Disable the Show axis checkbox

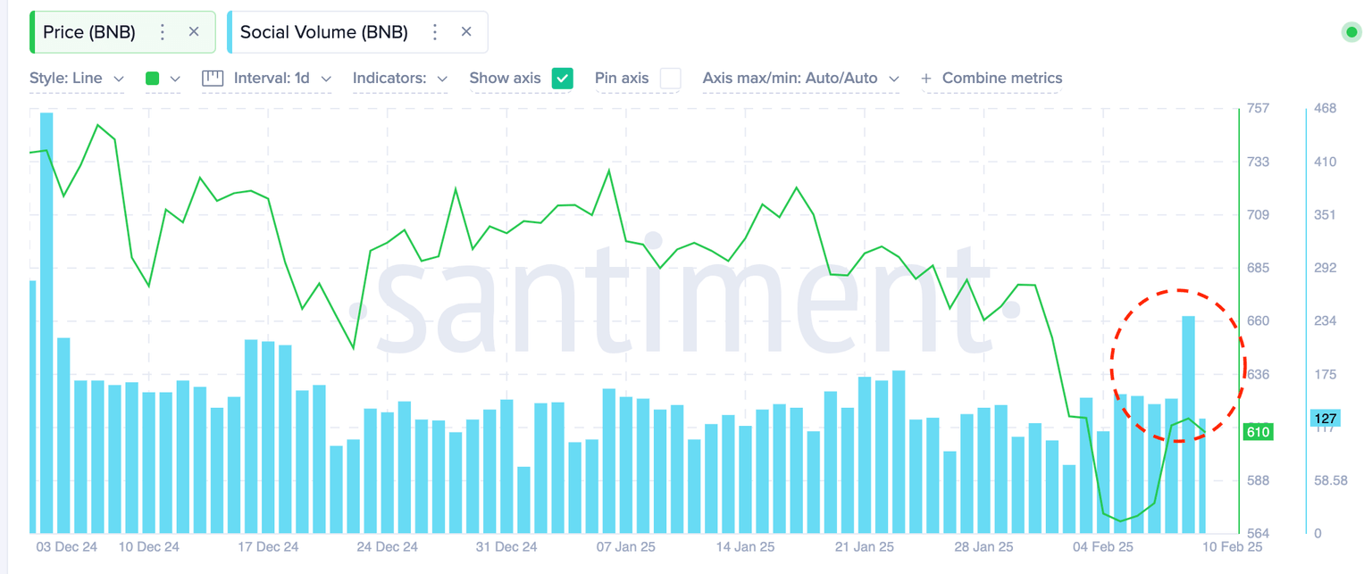point(562,79)
